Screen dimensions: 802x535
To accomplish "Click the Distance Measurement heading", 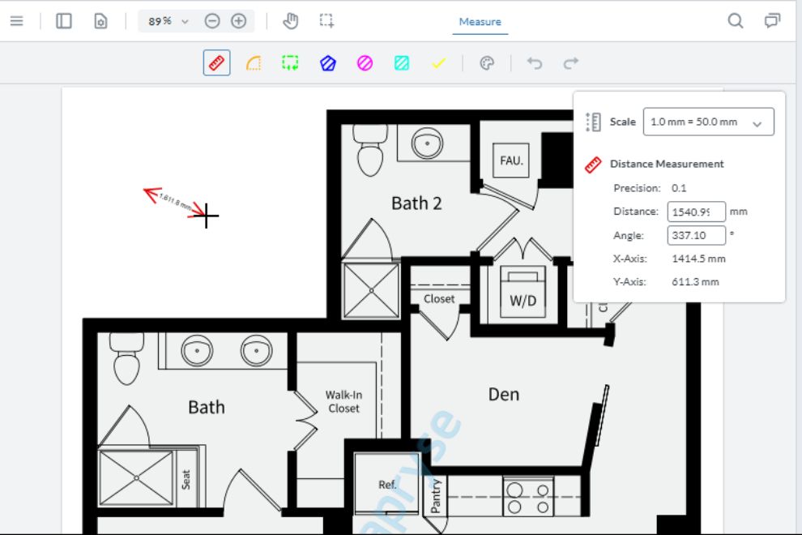I will [667, 164].
